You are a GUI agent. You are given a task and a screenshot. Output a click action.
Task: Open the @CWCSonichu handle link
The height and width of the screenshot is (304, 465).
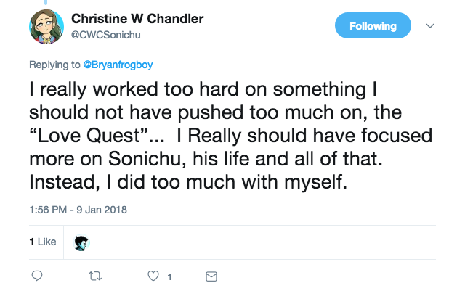[x=105, y=35]
